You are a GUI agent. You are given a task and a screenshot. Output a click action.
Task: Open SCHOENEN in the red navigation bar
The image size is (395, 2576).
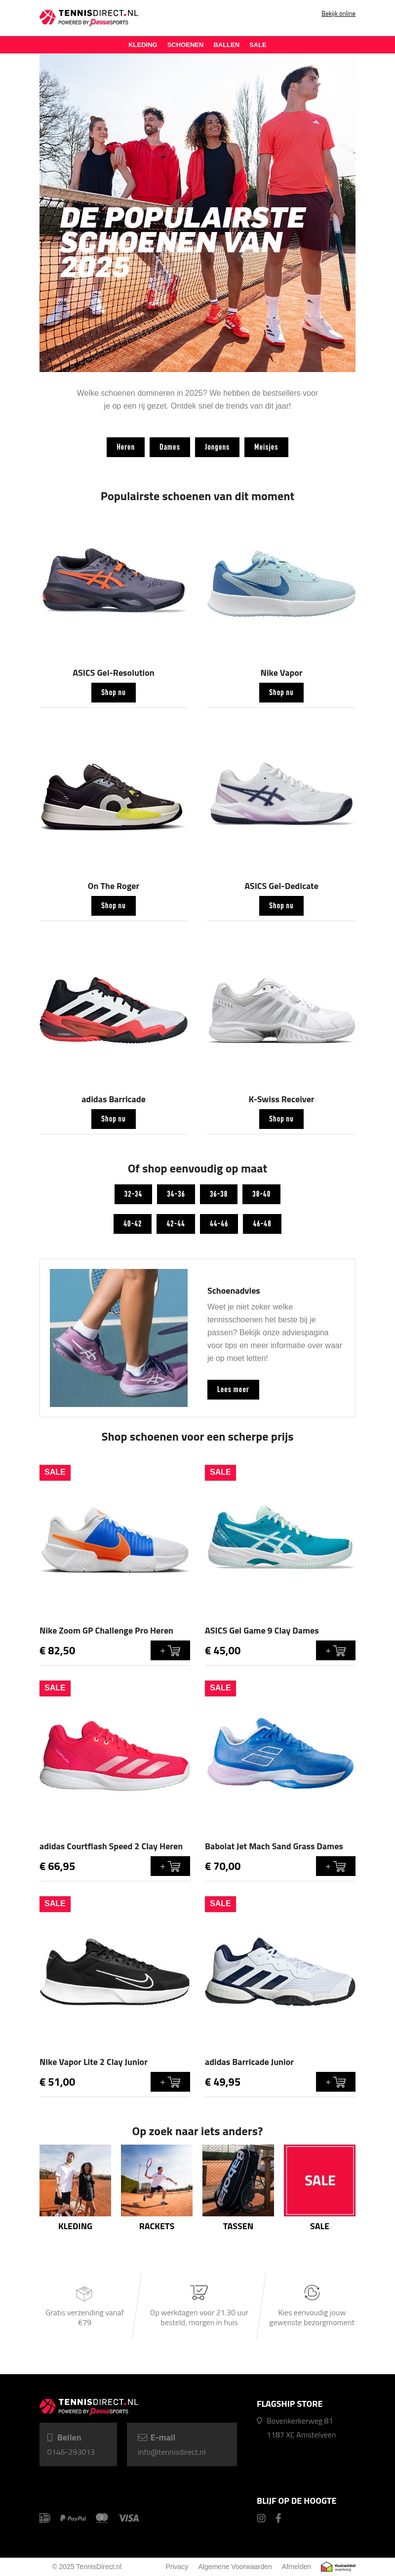(x=185, y=45)
